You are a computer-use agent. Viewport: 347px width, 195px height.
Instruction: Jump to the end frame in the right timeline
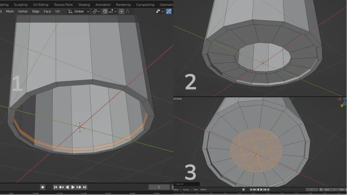(x=268, y=190)
